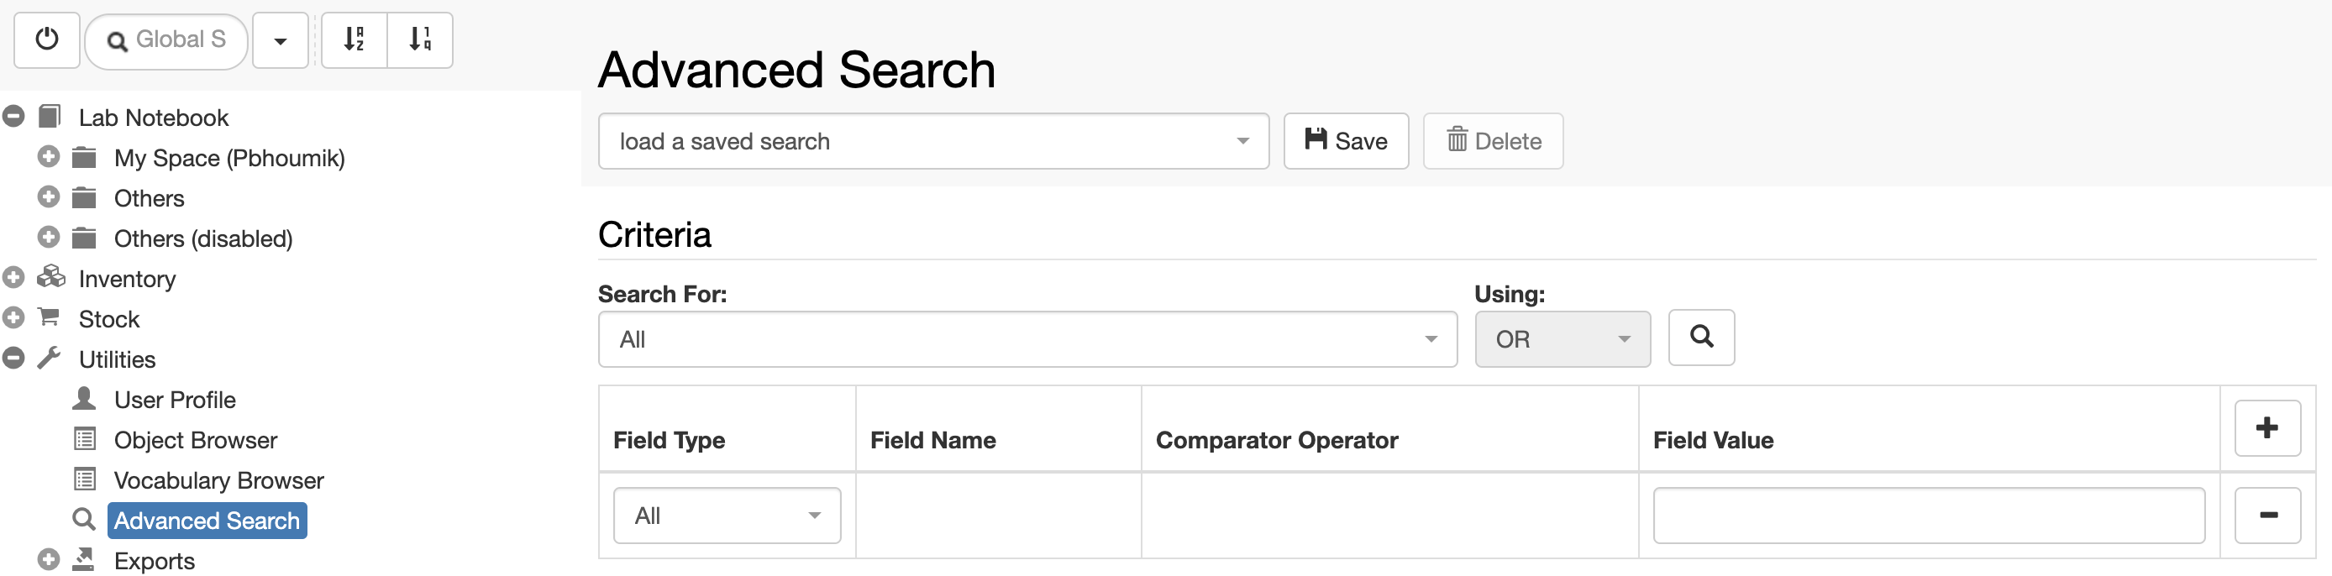Image resolution: width=2332 pixels, height=576 pixels.
Task: Expand the Inventory tree node
Action: coord(13,279)
